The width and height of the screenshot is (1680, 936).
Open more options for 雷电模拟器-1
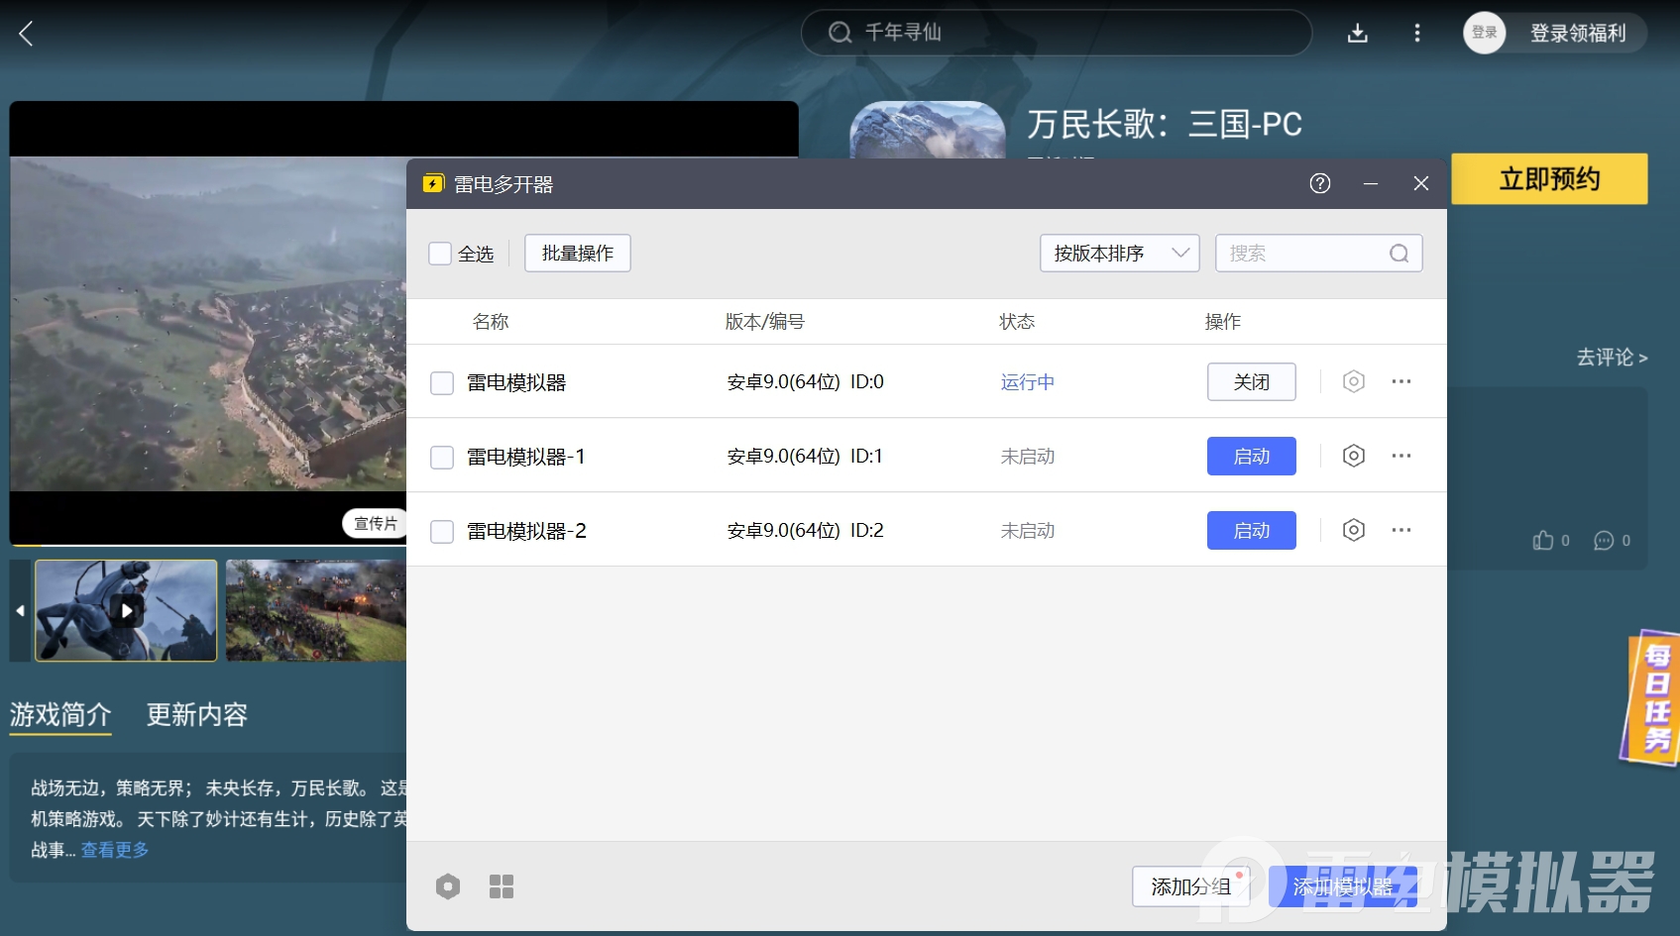[1400, 456]
